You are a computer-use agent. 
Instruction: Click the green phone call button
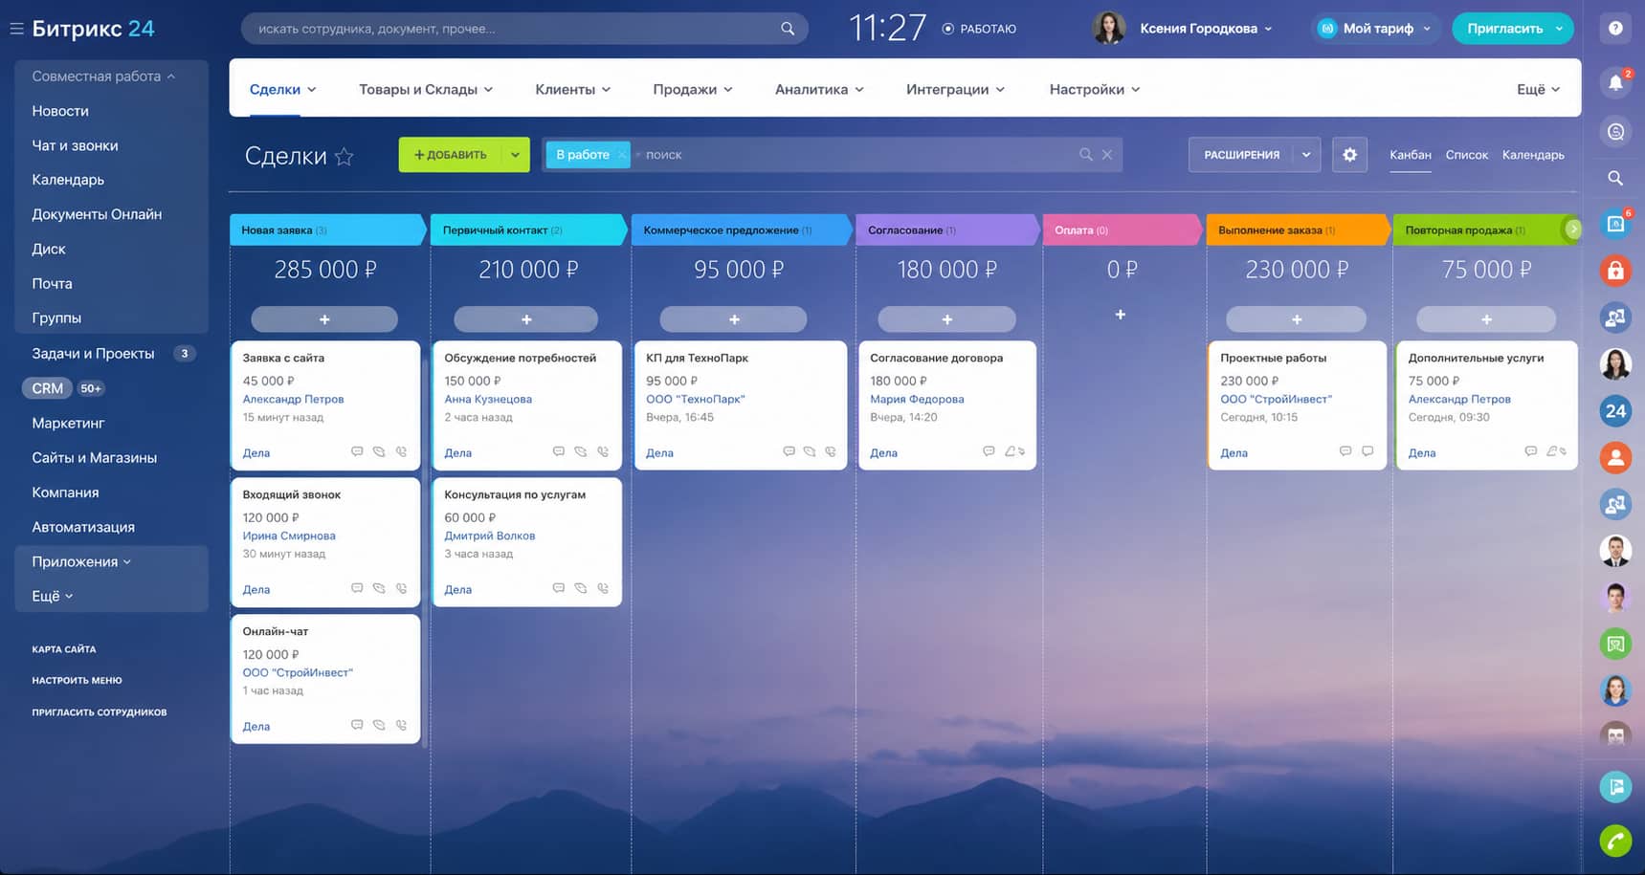tap(1615, 841)
